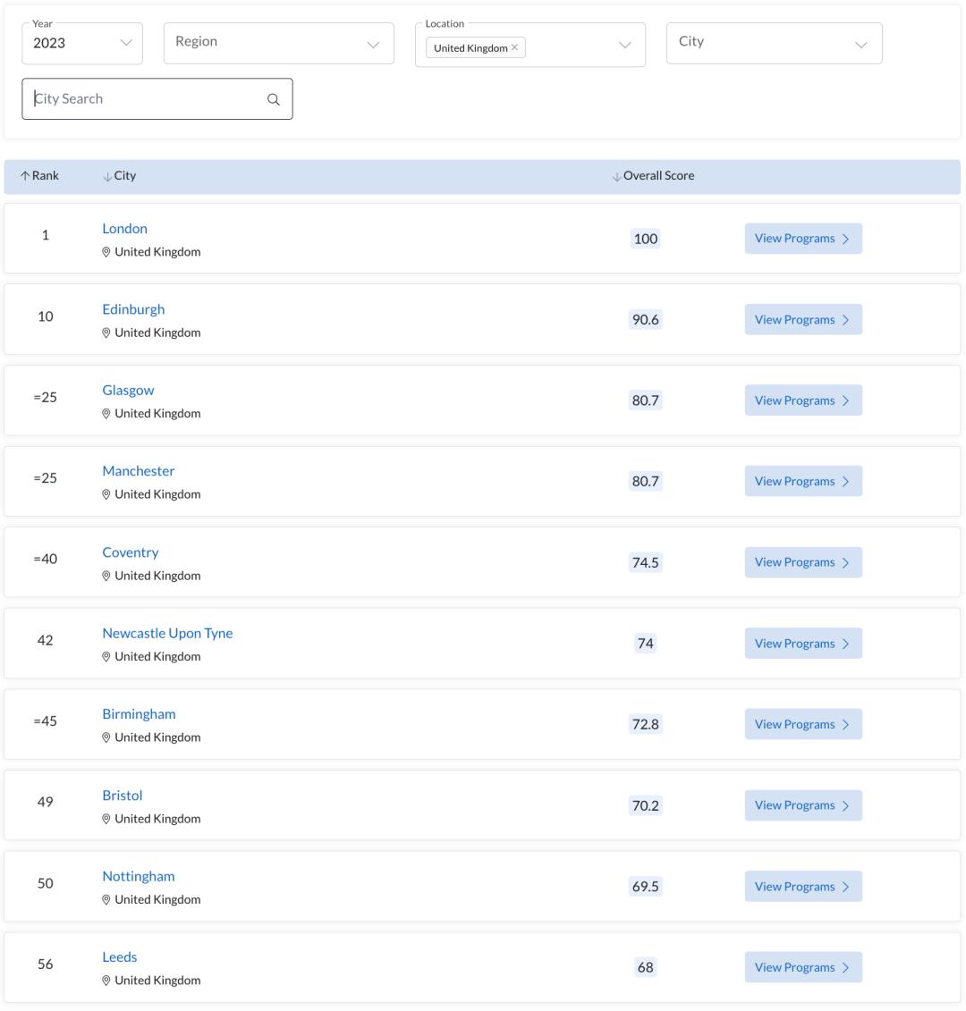The image size is (966, 1011).
Task: Open the Manchester city link
Action: point(139,471)
